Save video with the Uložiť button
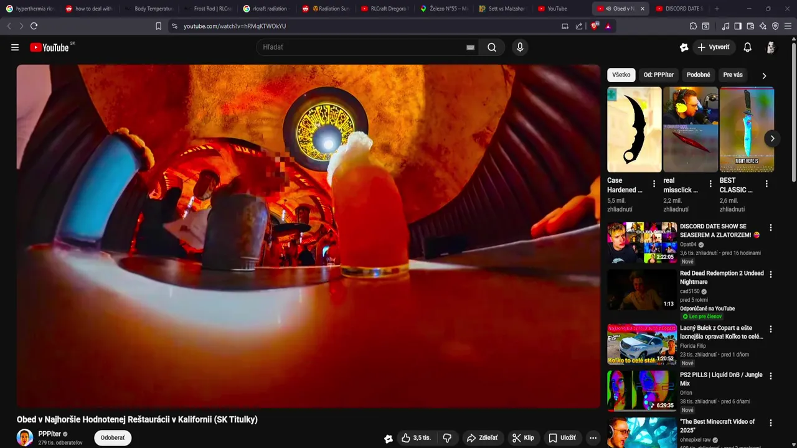Viewport: 797px width, 448px height. click(x=562, y=438)
